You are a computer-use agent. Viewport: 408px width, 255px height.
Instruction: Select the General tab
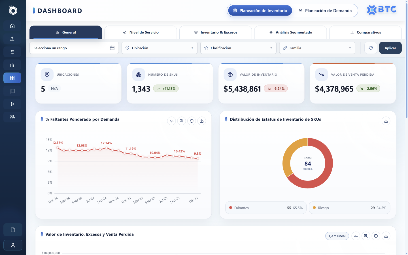click(66, 32)
